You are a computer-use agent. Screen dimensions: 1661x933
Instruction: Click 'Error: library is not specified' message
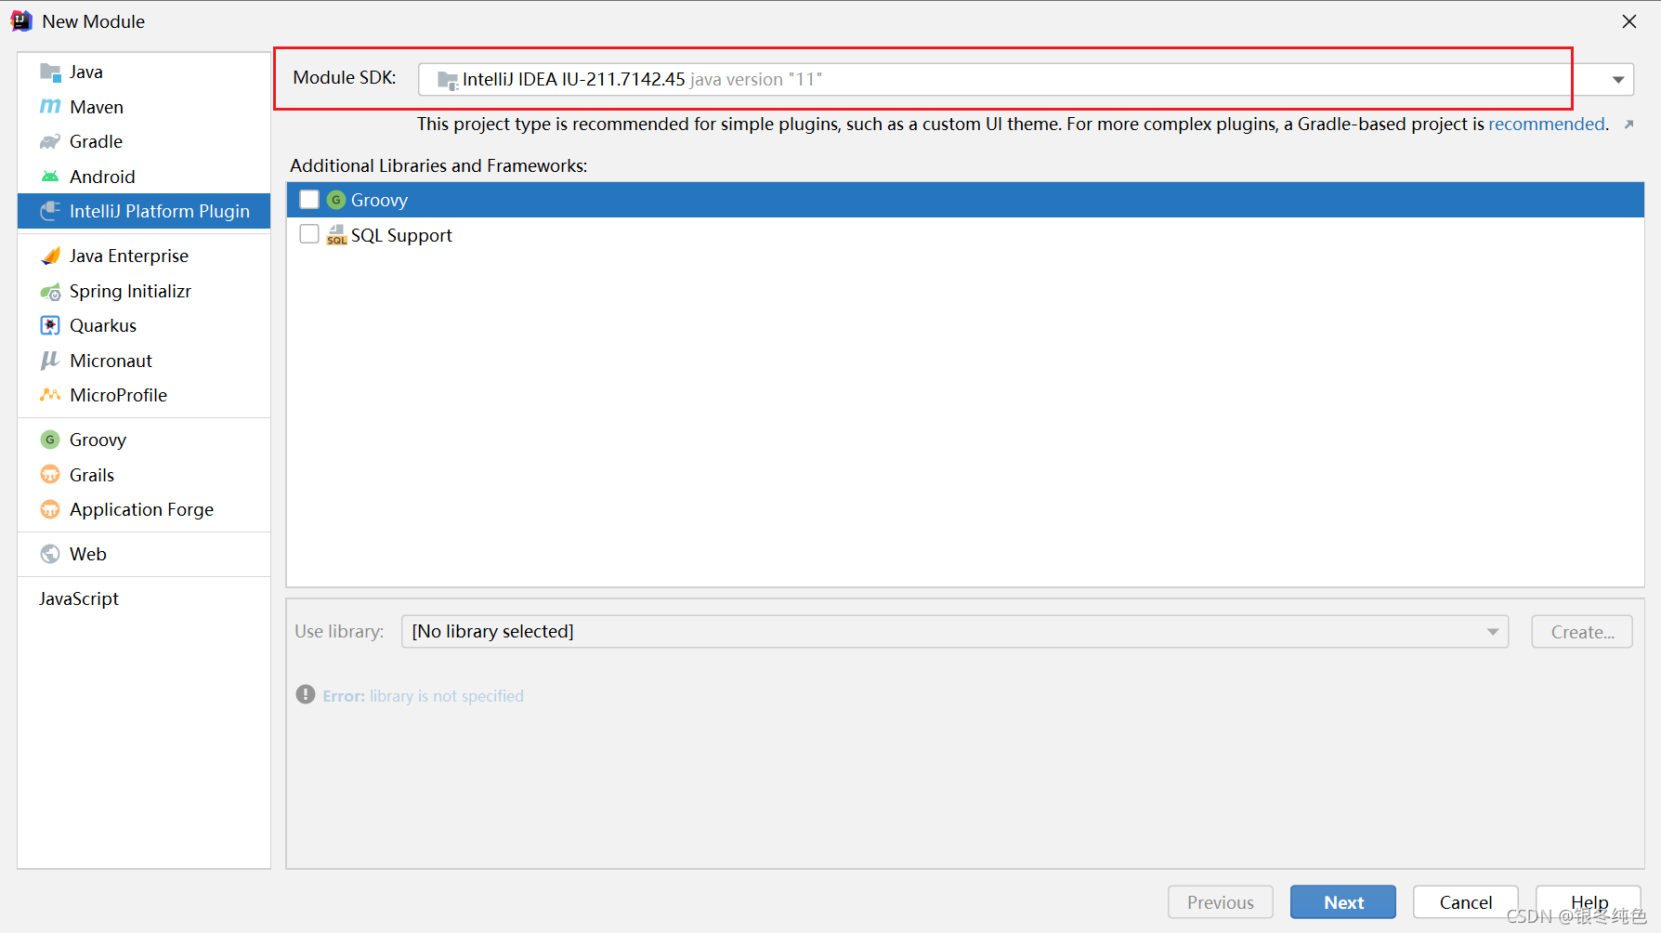tap(423, 696)
